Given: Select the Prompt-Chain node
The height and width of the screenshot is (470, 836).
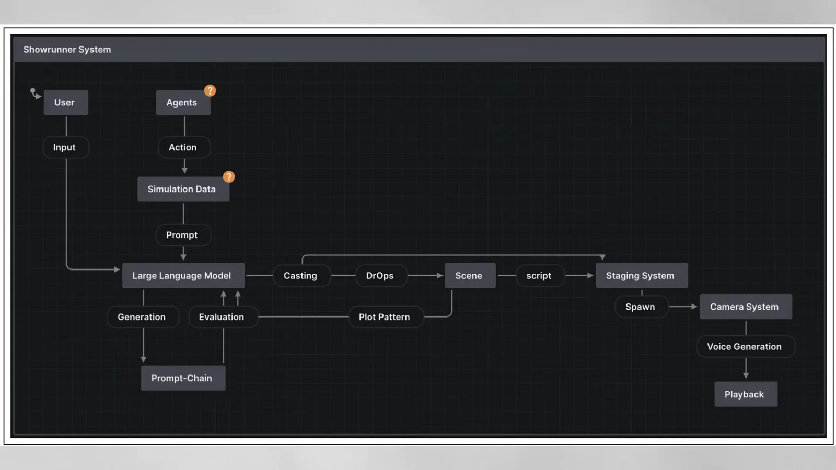Looking at the screenshot, I should pyautogui.click(x=183, y=378).
